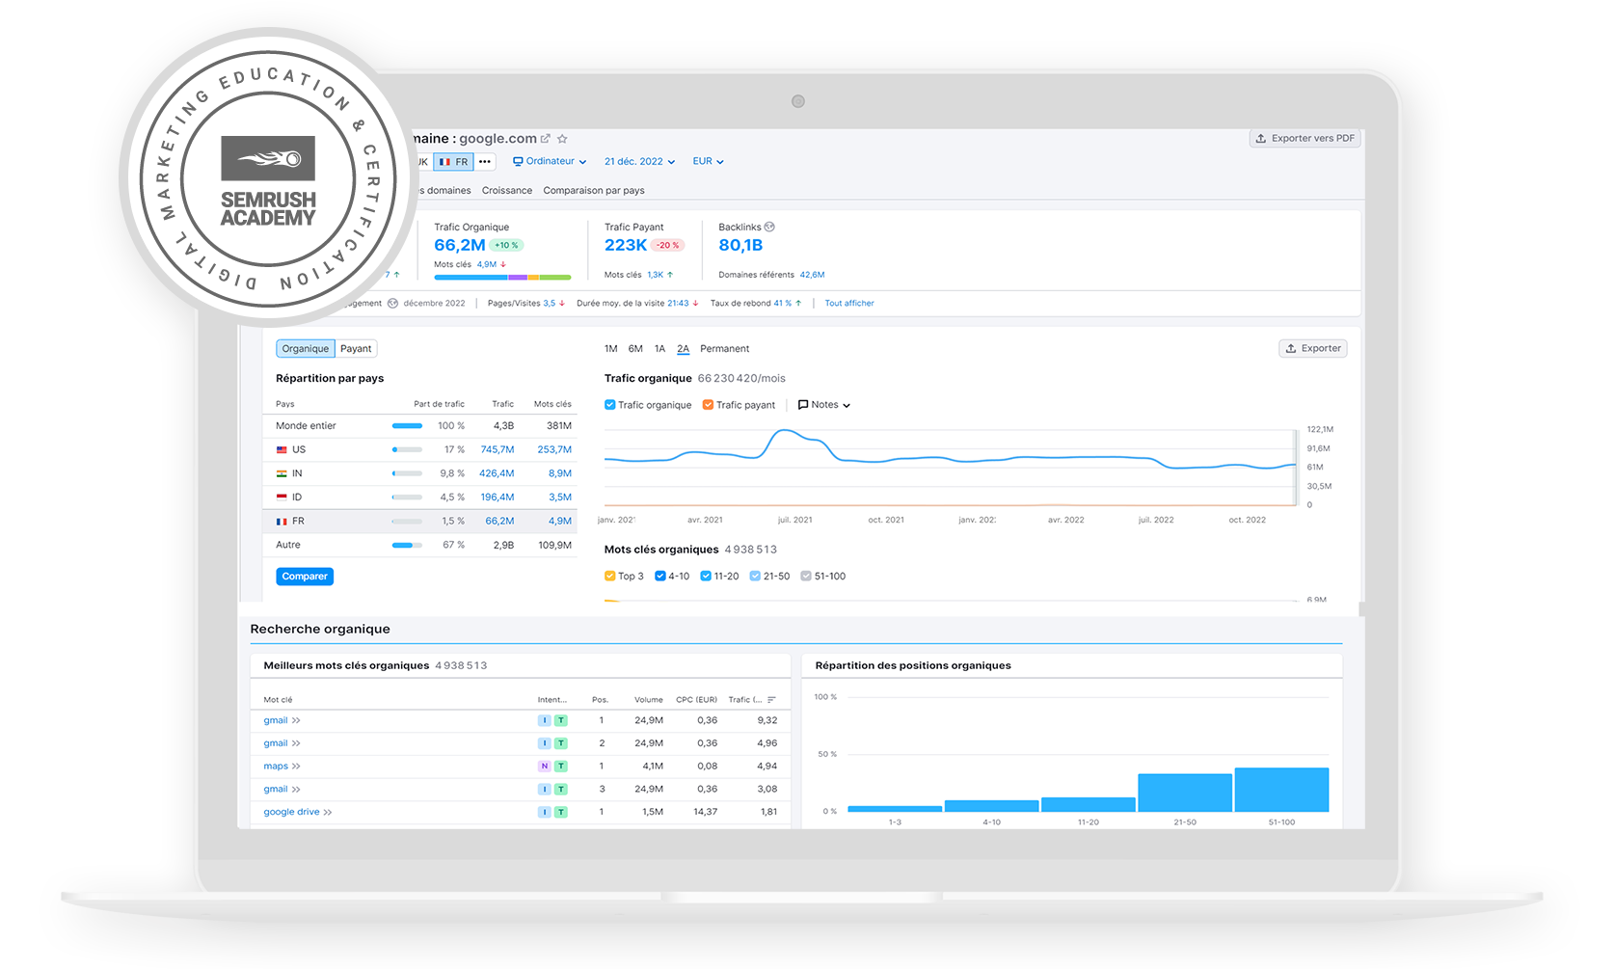This screenshot has width=1614, height=969.
Task: Select the Permanent time range
Action: point(725,349)
